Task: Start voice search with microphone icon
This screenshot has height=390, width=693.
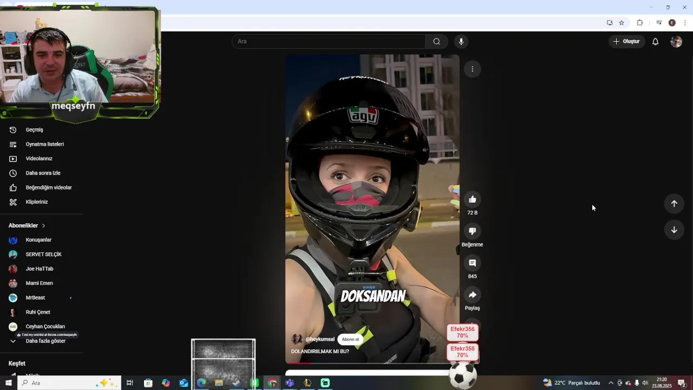Action: pos(461,42)
